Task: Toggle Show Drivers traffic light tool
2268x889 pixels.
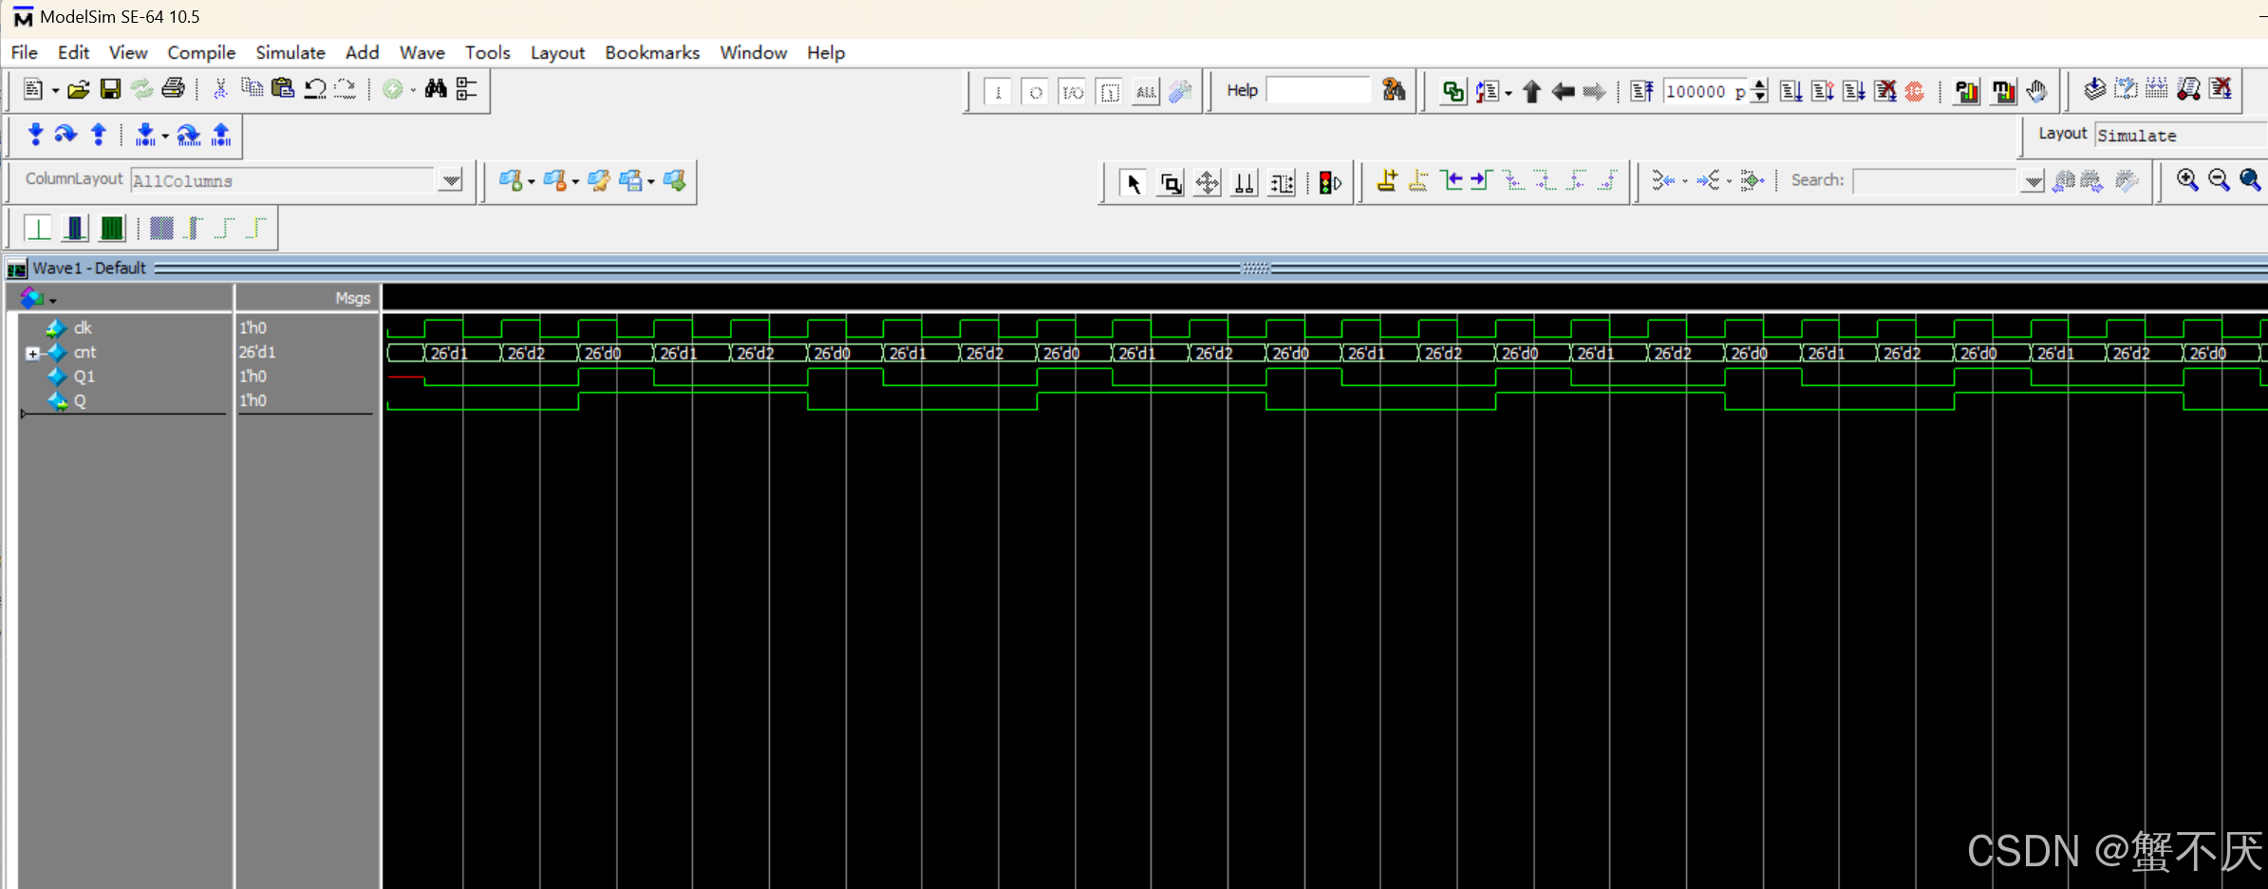Action: click(x=1330, y=183)
